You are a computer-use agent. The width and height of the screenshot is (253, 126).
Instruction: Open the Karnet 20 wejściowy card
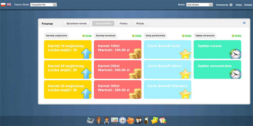point(68,70)
